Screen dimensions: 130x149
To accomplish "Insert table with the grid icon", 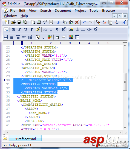I will click(6, 37).
